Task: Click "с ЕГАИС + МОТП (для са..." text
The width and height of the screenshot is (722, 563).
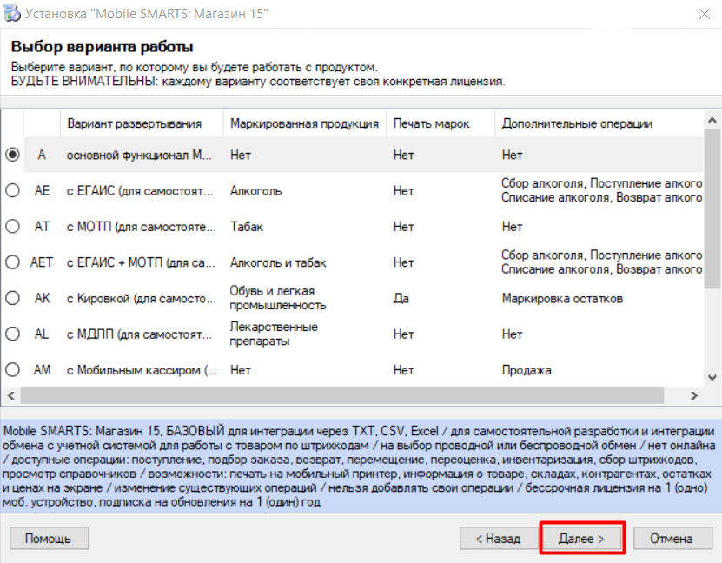Action: [141, 263]
